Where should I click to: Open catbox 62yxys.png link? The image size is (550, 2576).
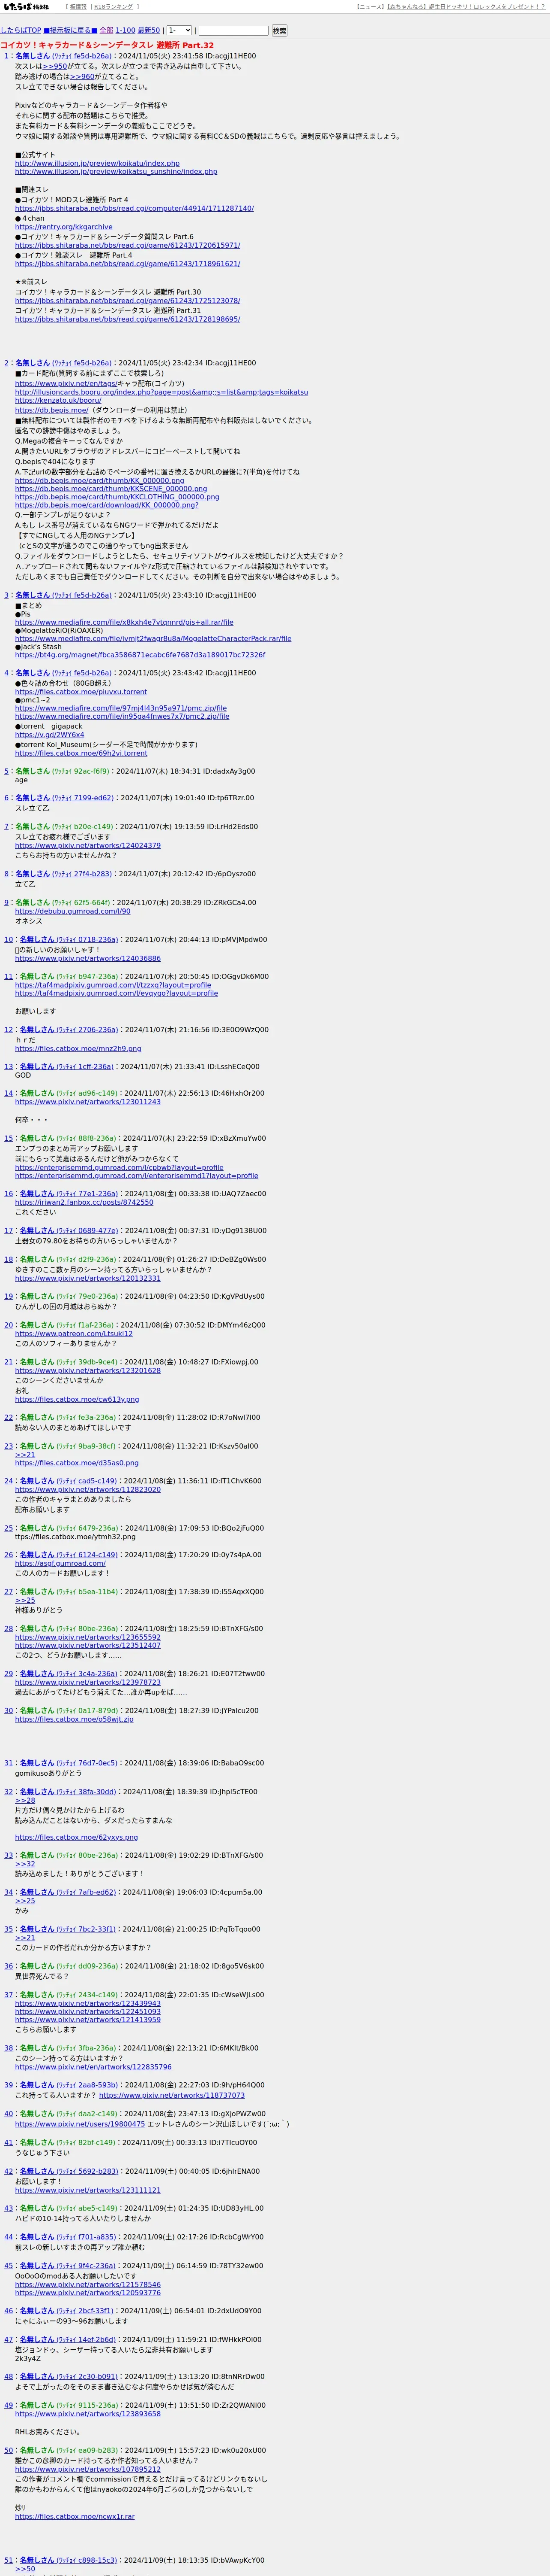click(x=77, y=1837)
